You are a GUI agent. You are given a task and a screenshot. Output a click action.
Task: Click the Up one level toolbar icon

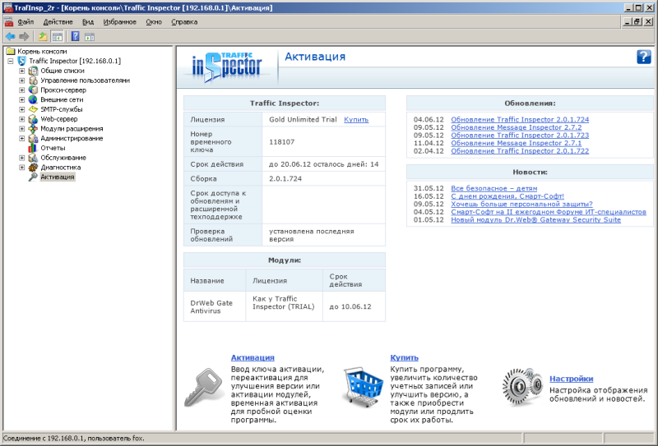43,36
